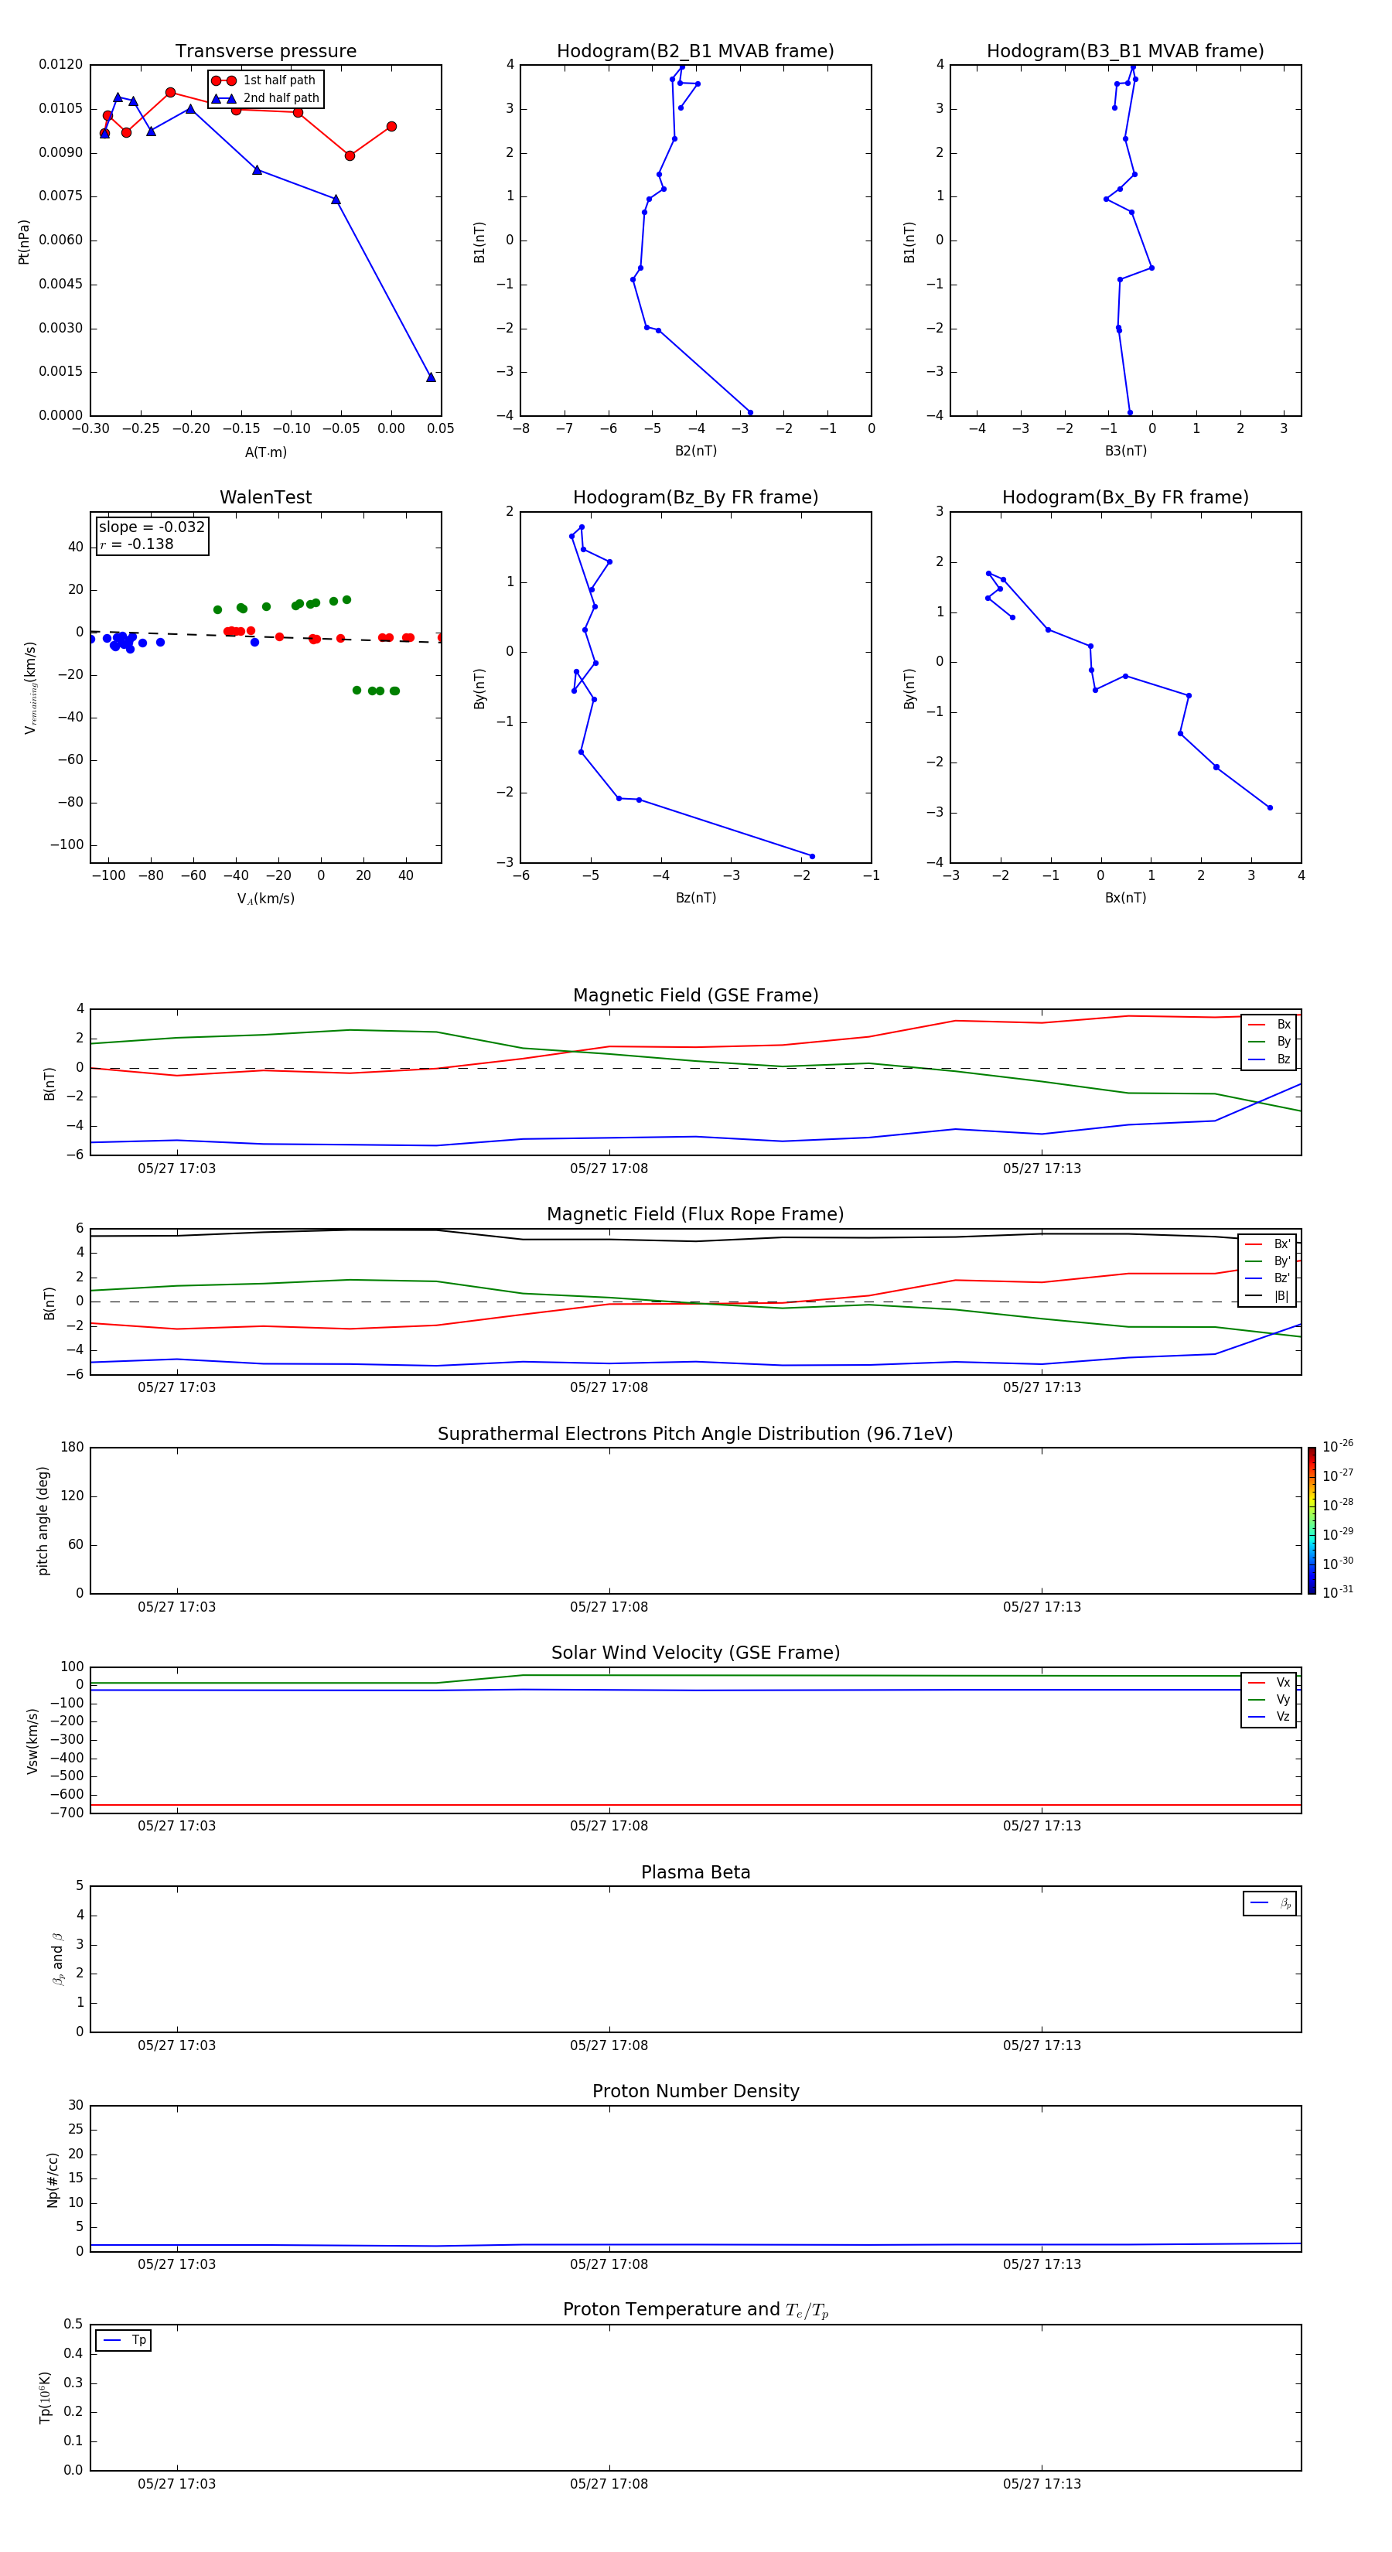
Task: Click the 'Bz(nT)' x-axis label
Action: (695, 898)
